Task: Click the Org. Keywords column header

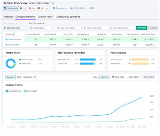Action: [83, 35]
